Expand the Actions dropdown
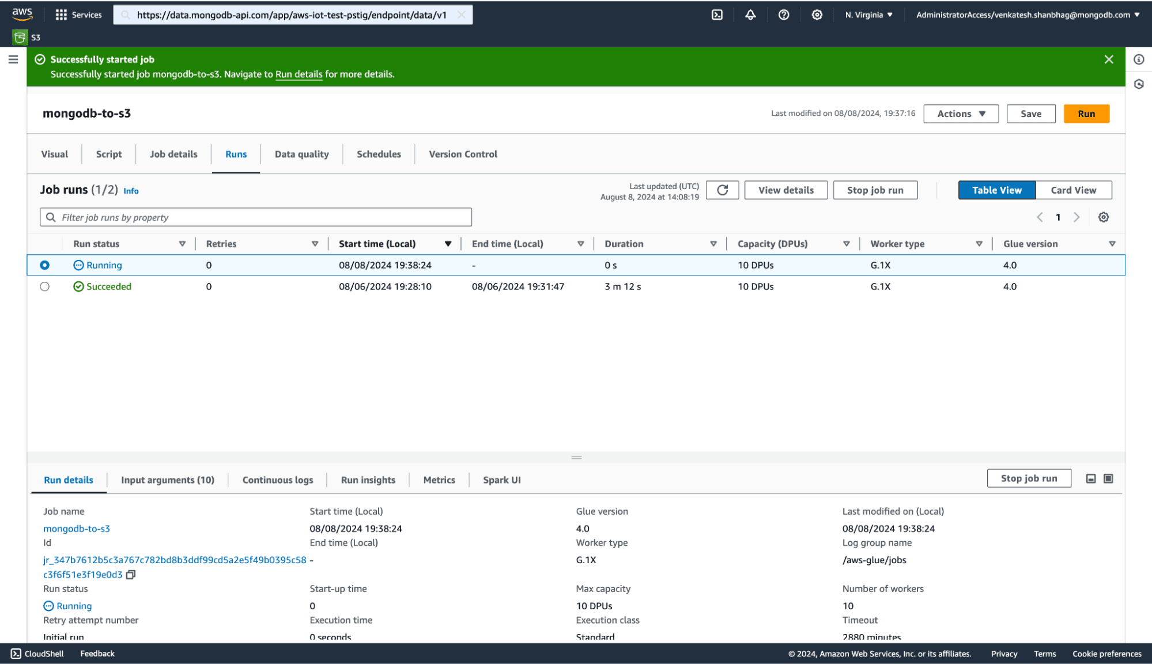The height and width of the screenshot is (664, 1152). (961, 114)
